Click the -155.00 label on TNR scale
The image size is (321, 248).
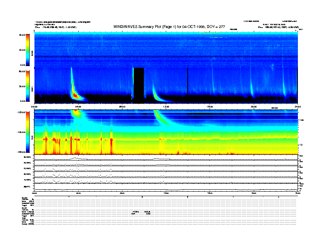point(21,152)
